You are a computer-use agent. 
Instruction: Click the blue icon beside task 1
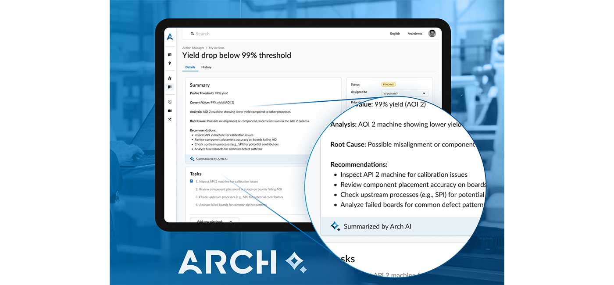point(191,181)
